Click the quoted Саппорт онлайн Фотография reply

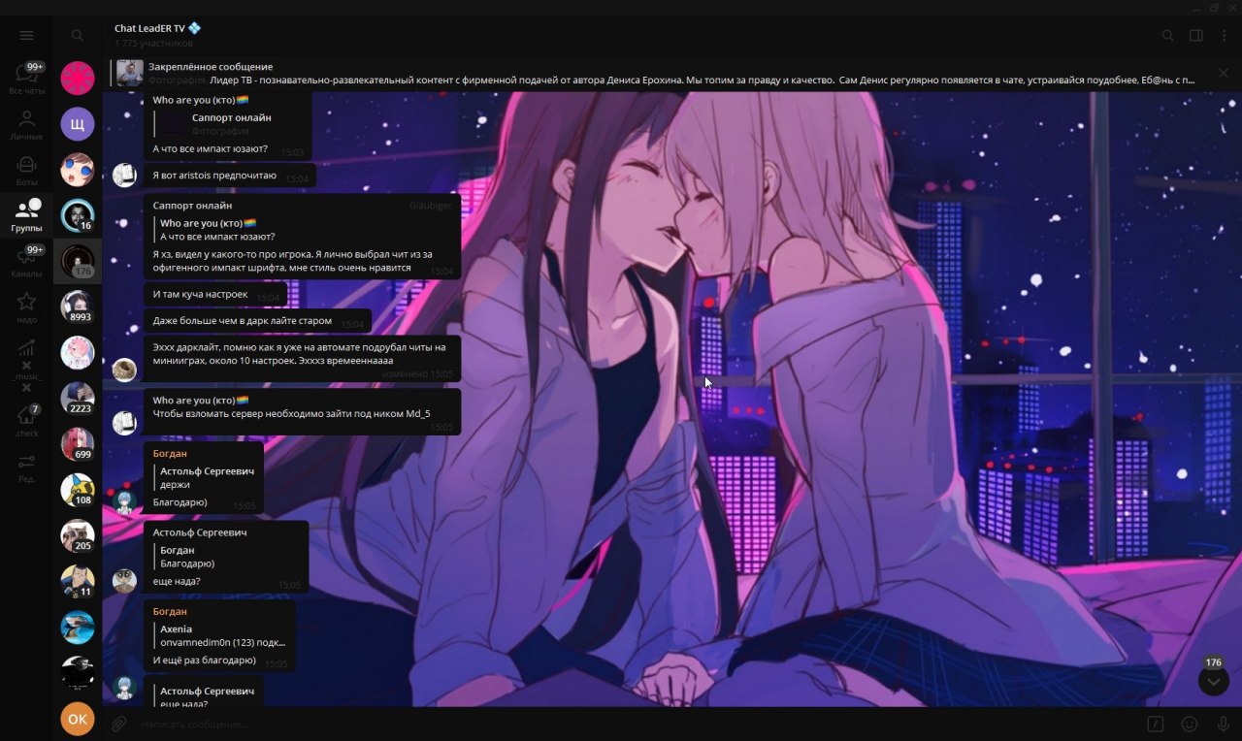[230, 123]
